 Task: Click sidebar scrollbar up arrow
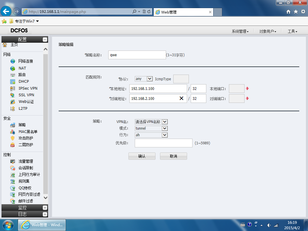tap(46, 49)
